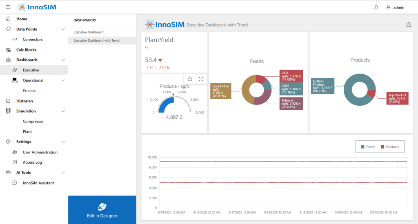
Task: Click the InnoSIM Assistant chat icon
Action: pyautogui.click(x=15, y=183)
